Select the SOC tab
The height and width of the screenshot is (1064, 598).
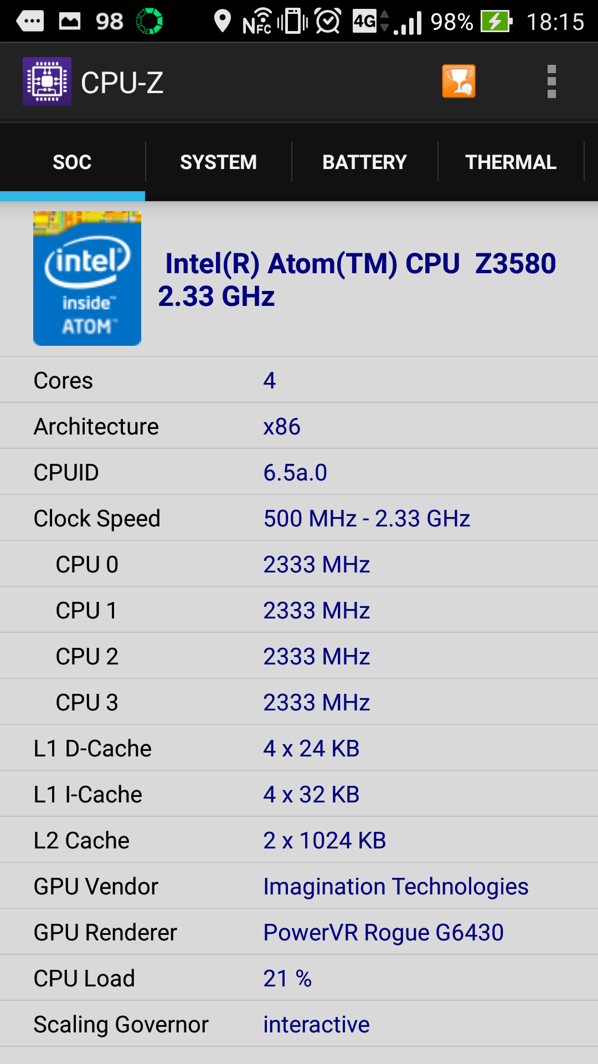click(x=72, y=162)
